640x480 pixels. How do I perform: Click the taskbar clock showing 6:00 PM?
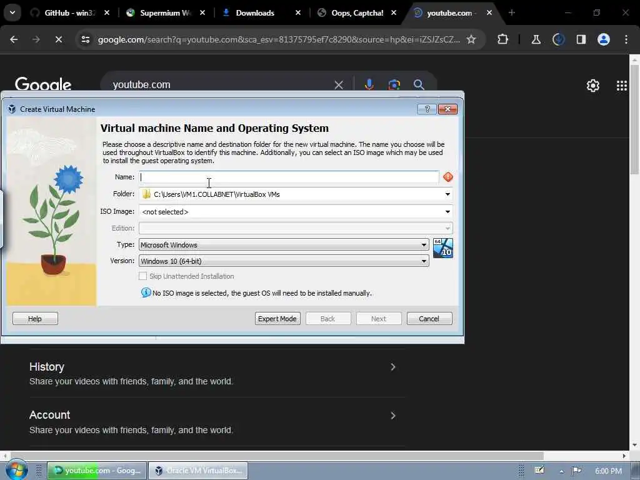point(608,471)
